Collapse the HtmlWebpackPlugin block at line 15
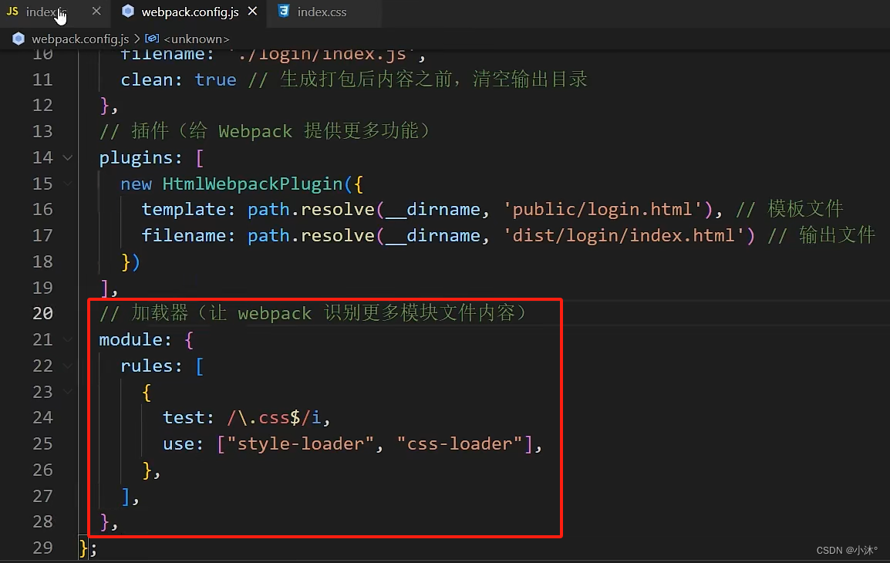 click(67, 184)
